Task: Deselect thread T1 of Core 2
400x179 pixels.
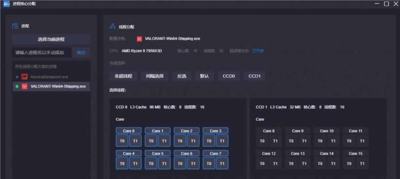Action: point(193,141)
